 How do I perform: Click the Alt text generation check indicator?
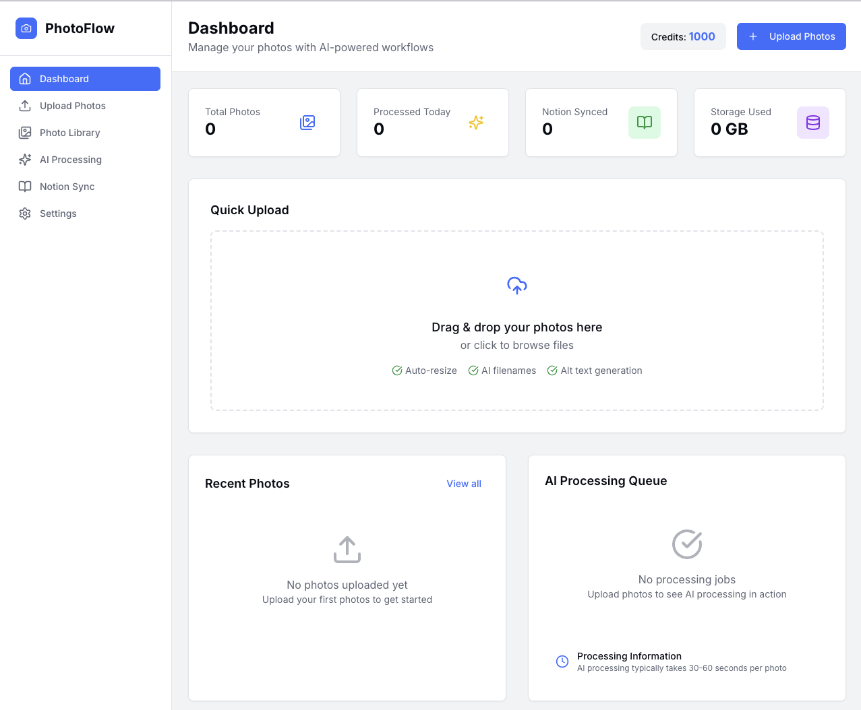[x=552, y=370]
